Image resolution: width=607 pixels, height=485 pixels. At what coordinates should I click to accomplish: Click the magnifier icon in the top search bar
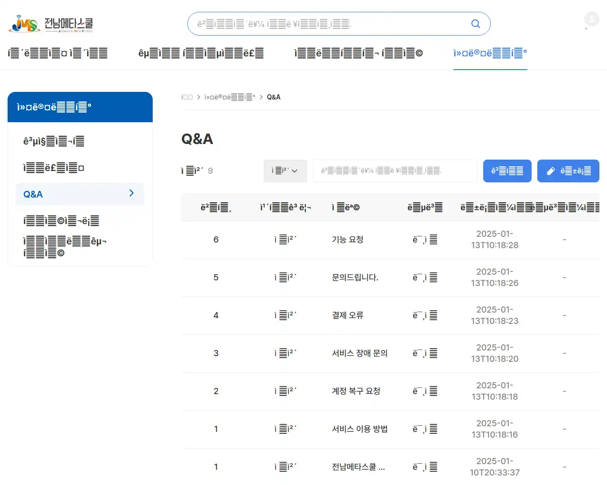coord(475,24)
